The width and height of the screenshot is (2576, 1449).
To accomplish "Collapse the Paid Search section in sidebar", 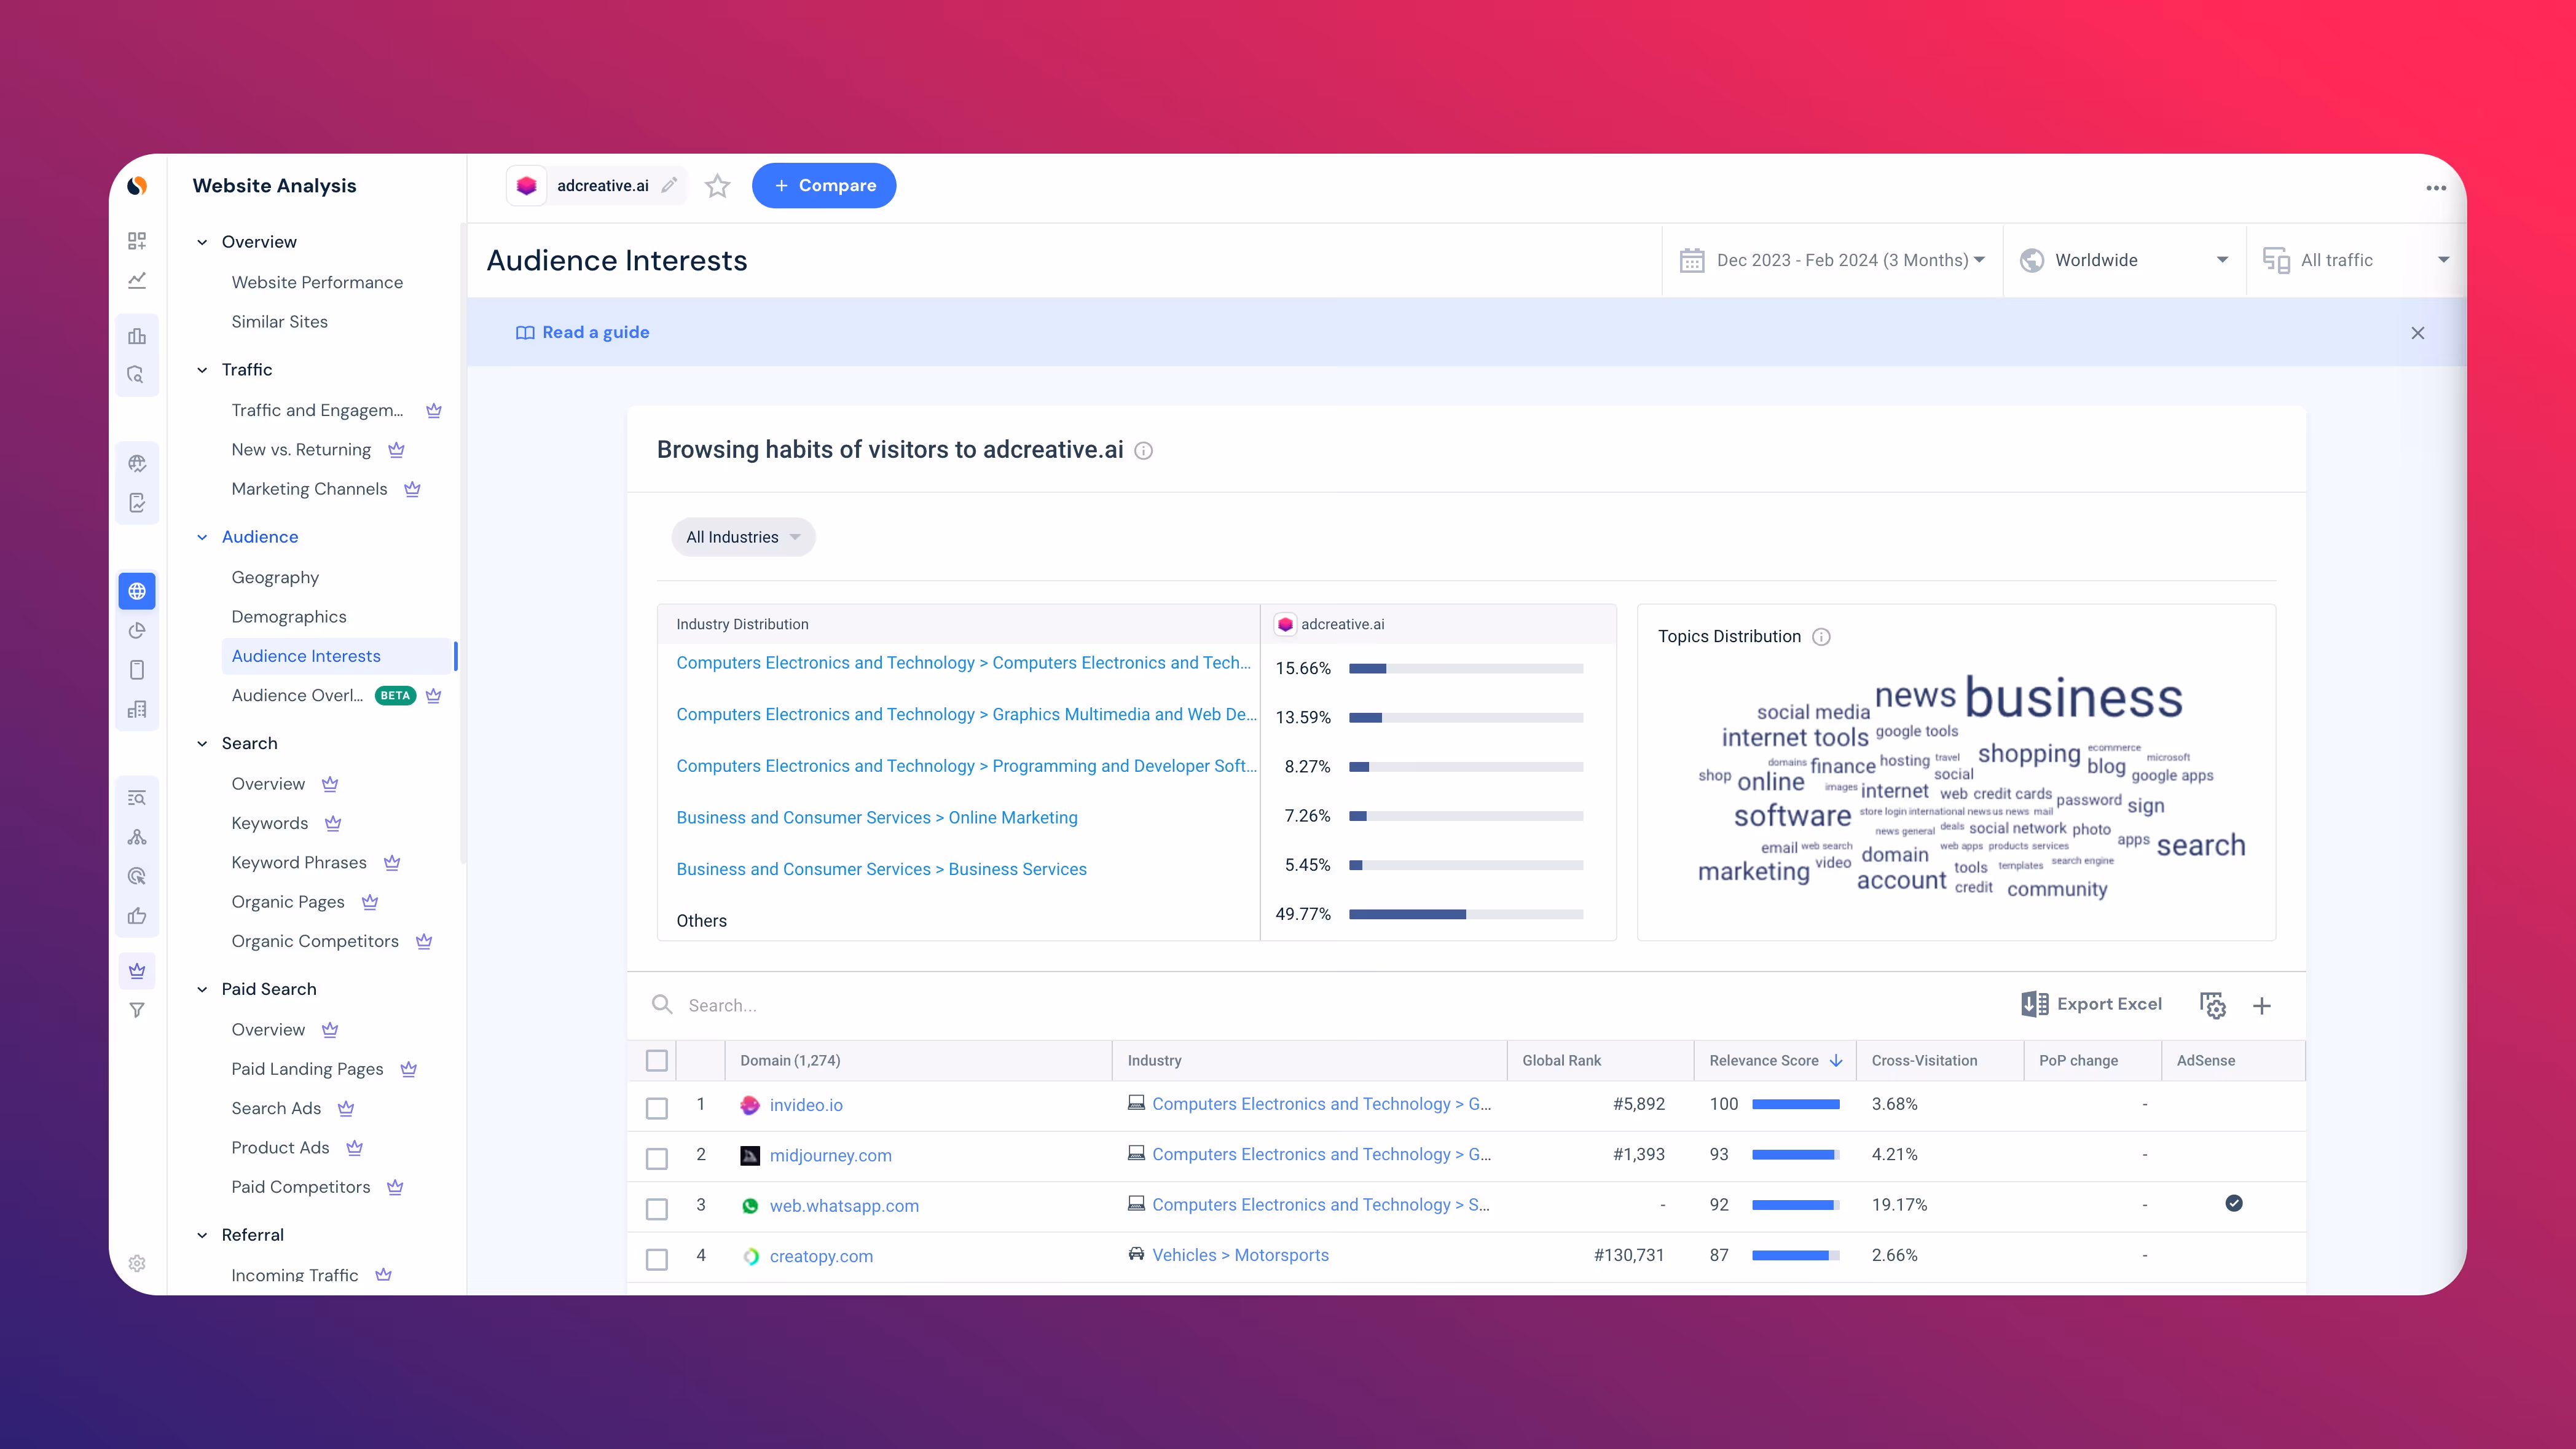I will [202, 989].
